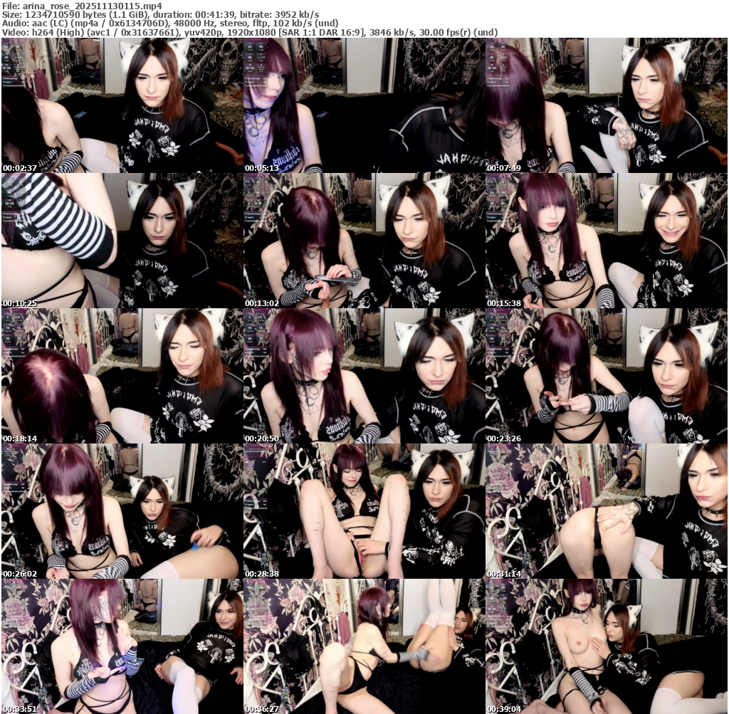Select the thumbnail stamped 00:07:49
Screen dimensions: 729x714
(607, 105)
